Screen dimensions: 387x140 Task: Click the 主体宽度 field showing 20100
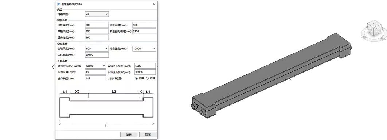97,55
